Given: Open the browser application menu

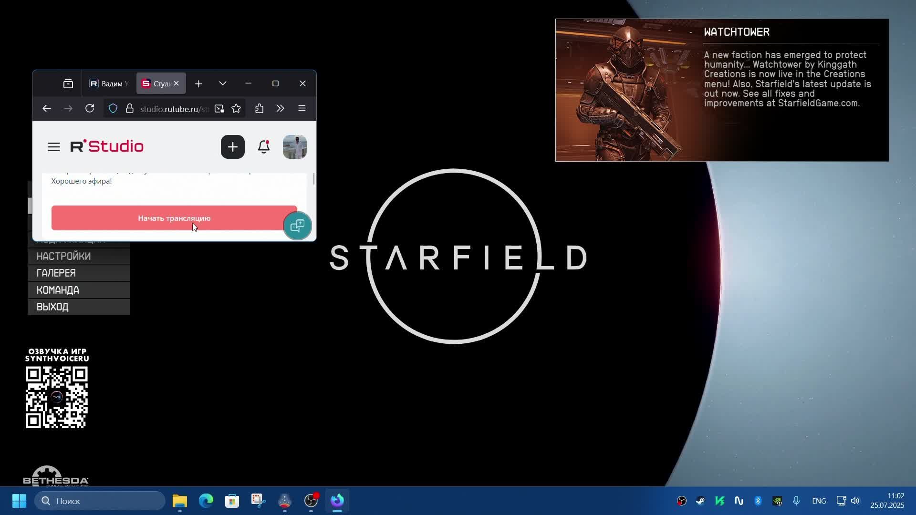Looking at the screenshot, I should click(x=302, y=109).
